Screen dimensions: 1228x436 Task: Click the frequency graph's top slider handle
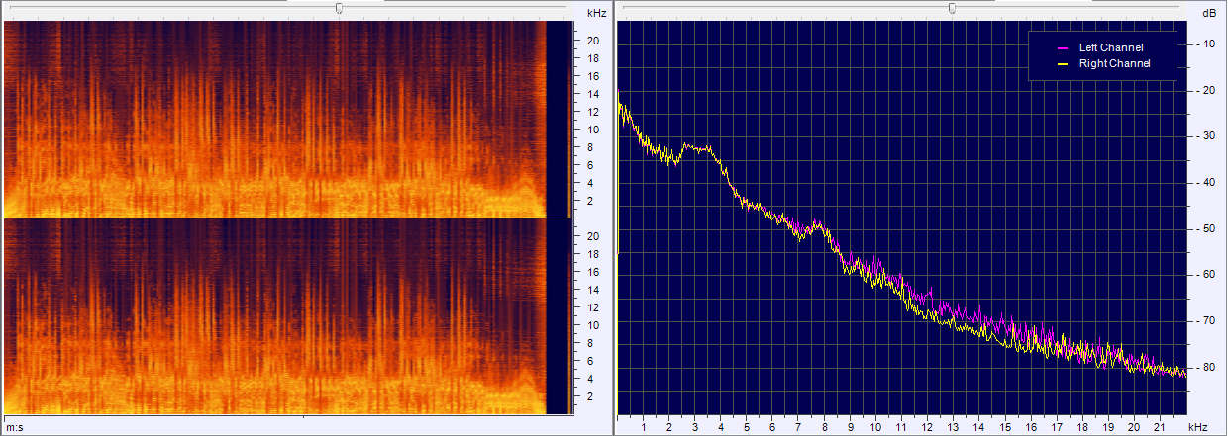coord(952,8)
